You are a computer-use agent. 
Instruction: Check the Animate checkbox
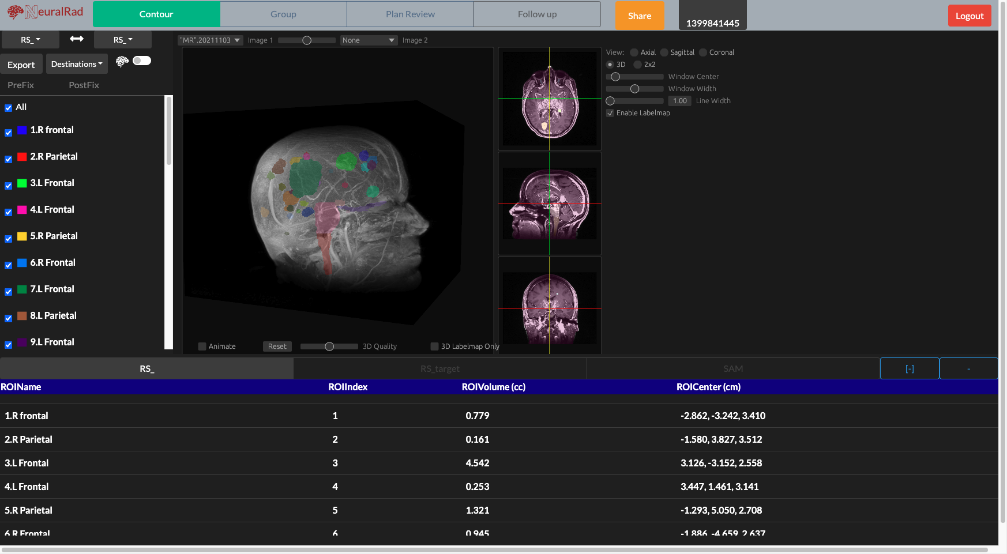click(202, 346)
